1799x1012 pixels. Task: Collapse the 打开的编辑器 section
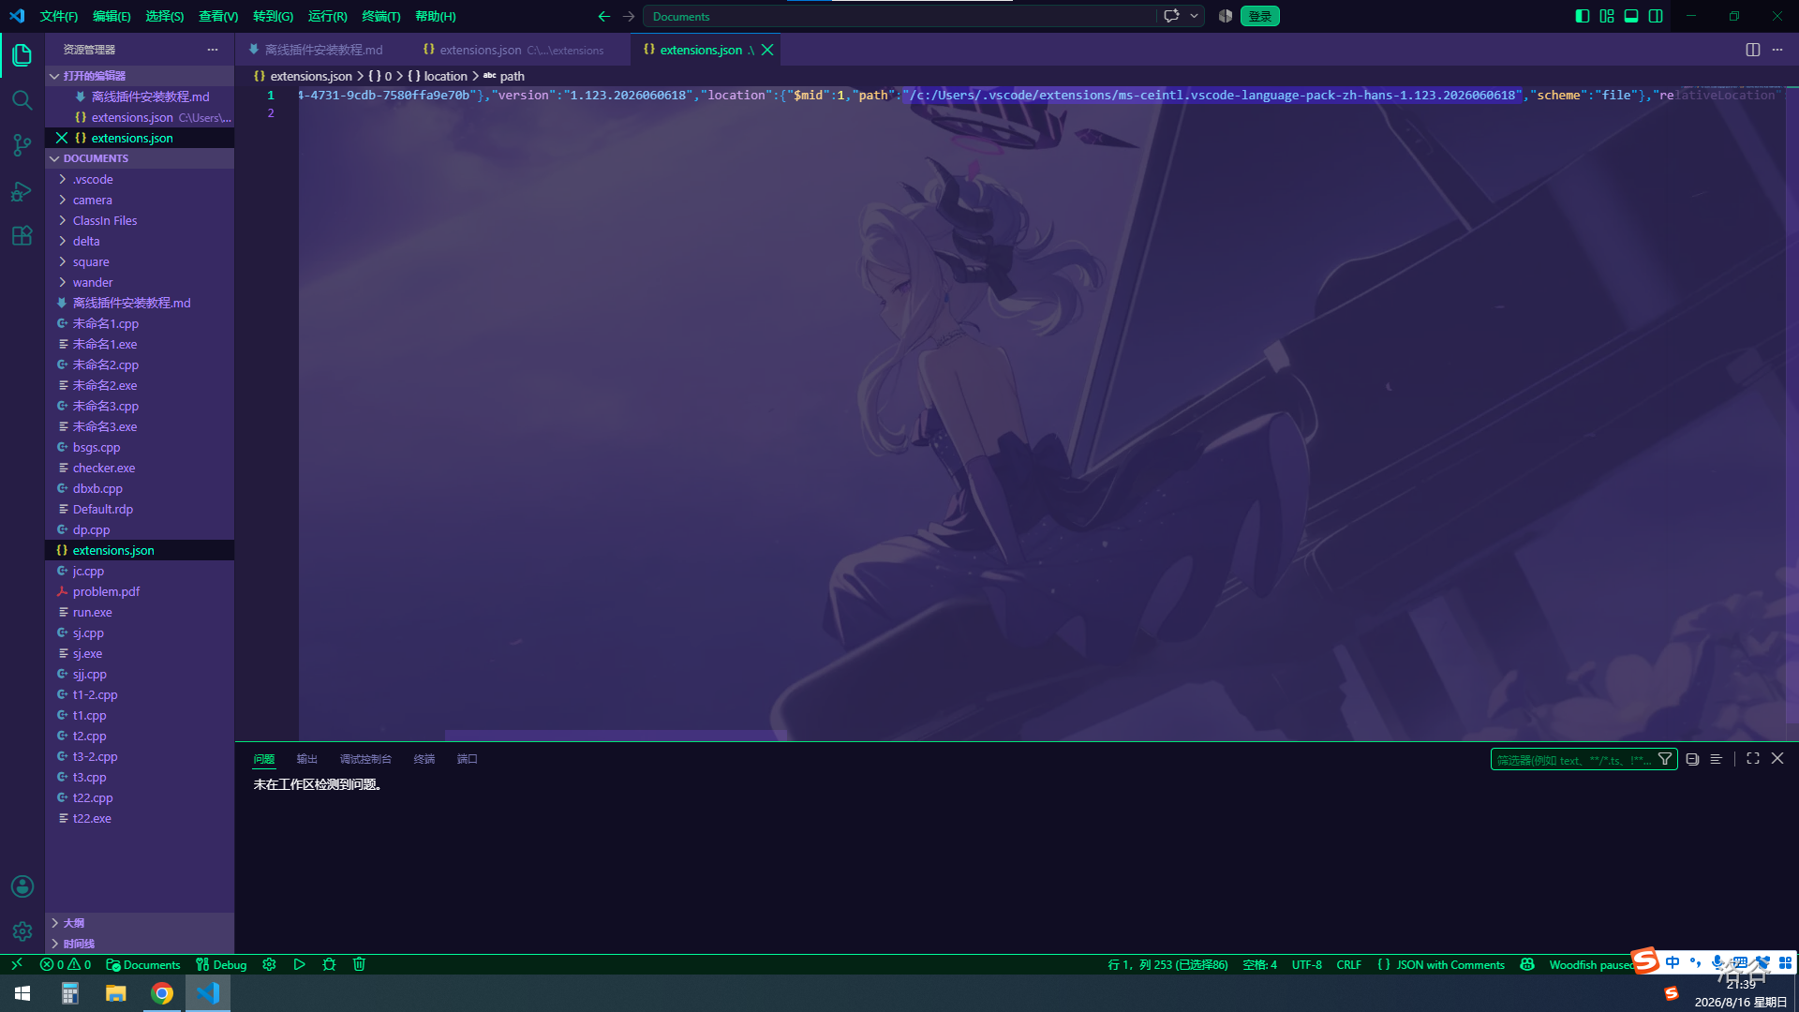[x=140, y=76]
